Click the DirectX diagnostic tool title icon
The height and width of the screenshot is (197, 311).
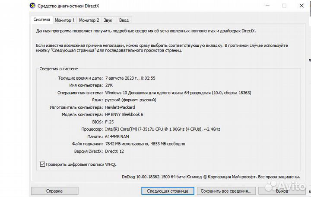(x=32, y=6)
